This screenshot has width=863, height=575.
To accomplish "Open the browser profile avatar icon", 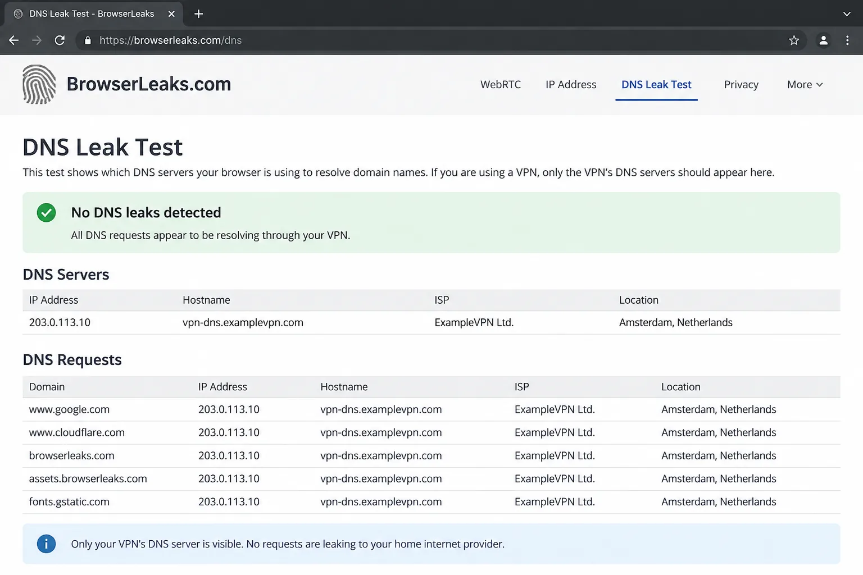I will (823, 40).
